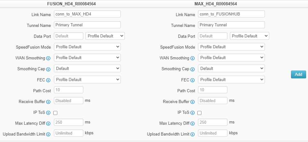Open Smoothing Cap dropdown for FUSION_HD4
This screenshot has height=142, width=308.
click(x=87, y=68)
